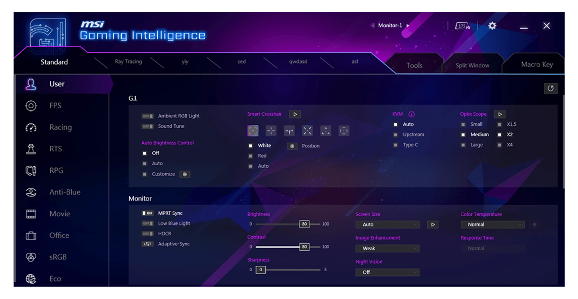Set Auto Brightness Control to Off

[144, 153]
